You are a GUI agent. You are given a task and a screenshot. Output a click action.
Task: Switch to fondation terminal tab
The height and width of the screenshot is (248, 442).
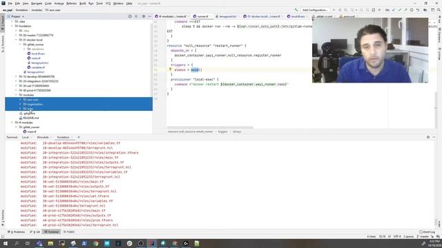(x=63, y=137)
